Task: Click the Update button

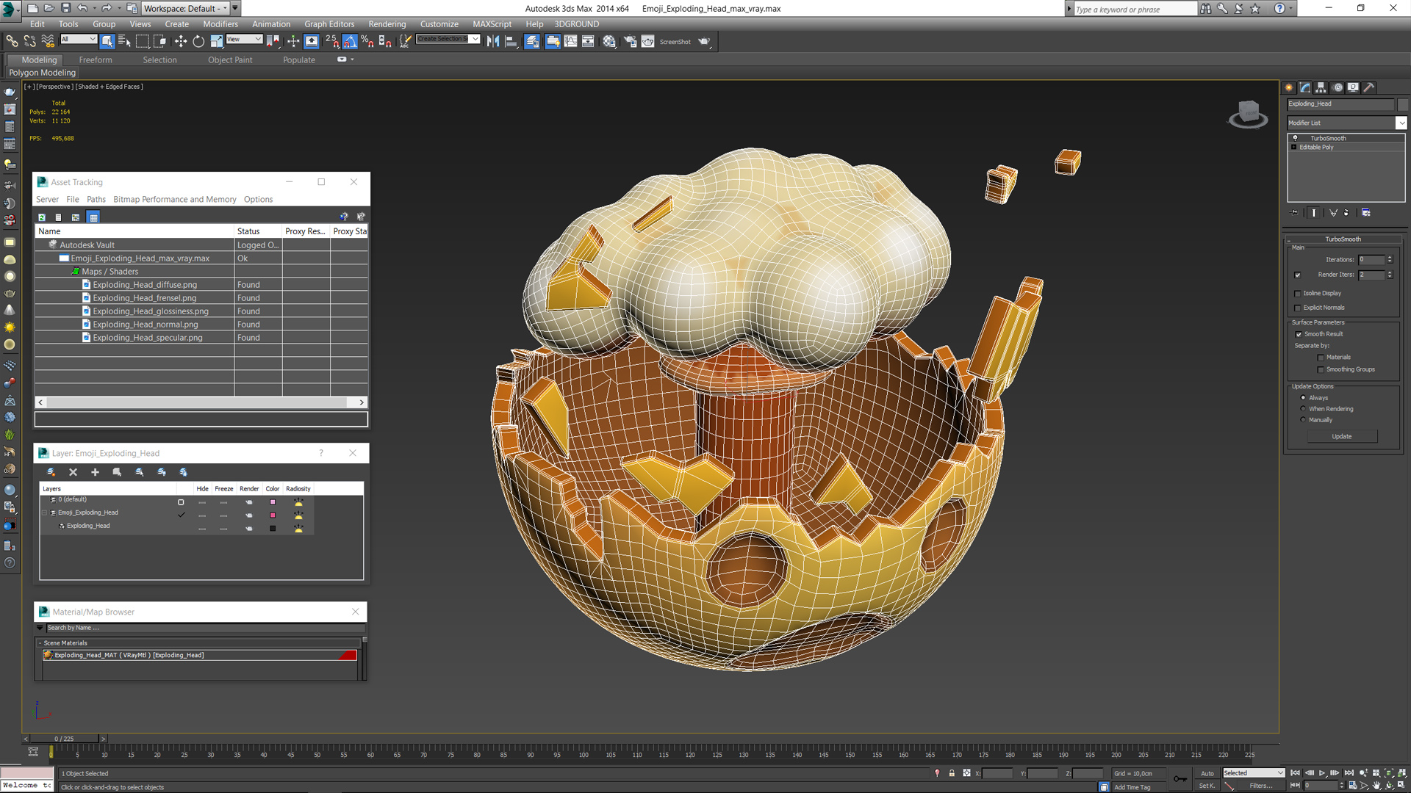Action: pos(1342,437)
